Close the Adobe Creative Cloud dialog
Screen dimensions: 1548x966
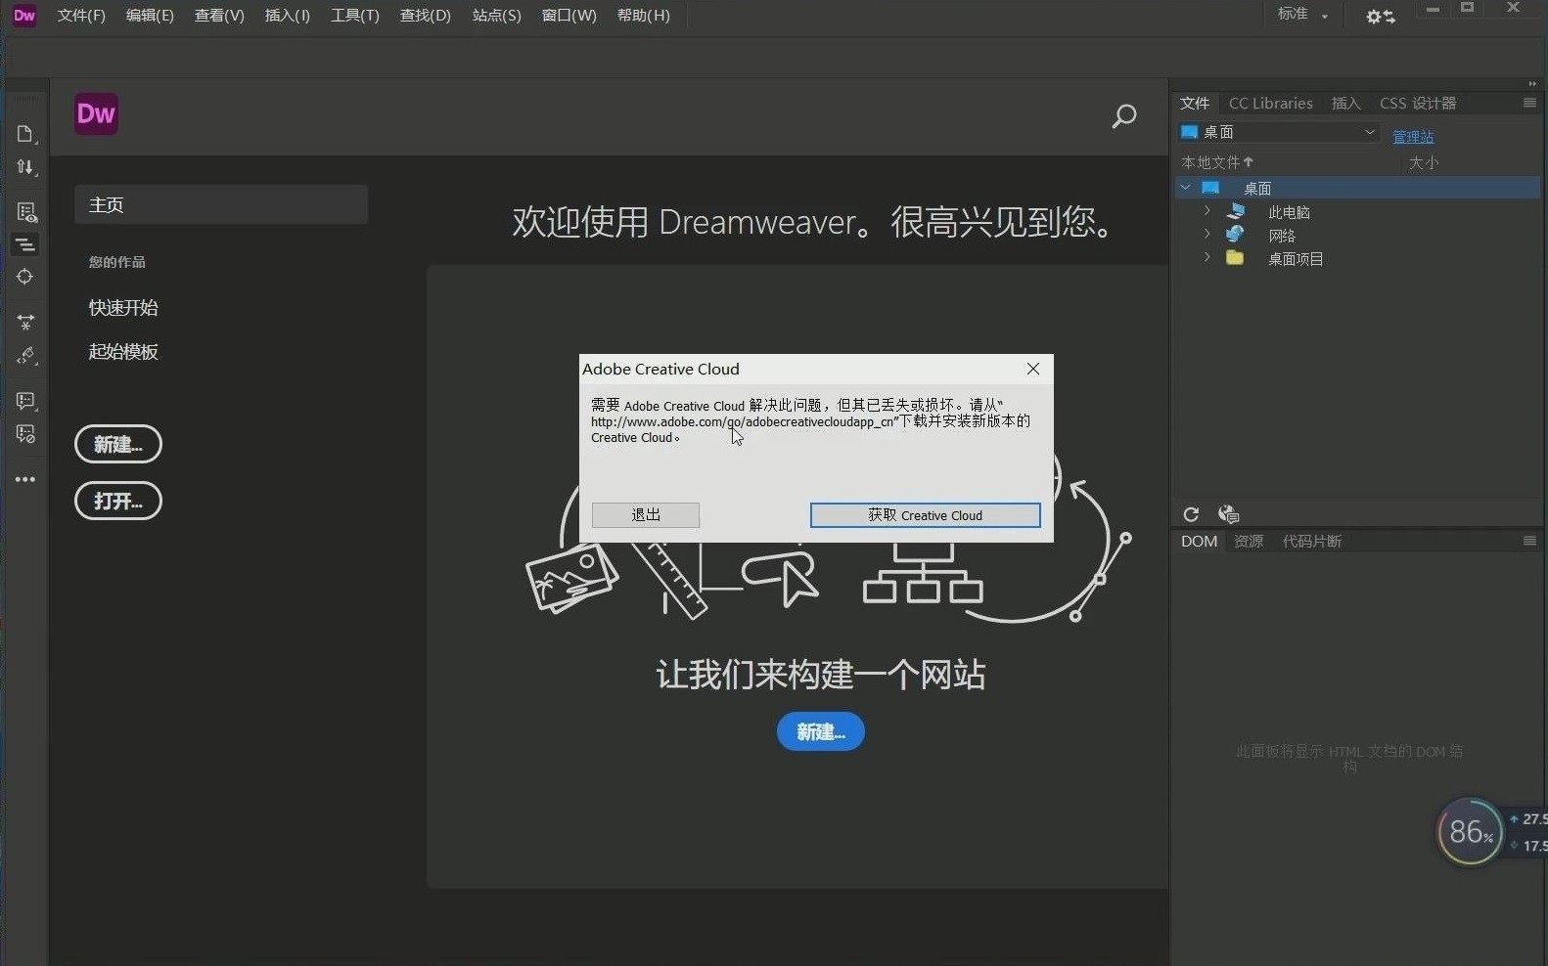pos(1032,369)
